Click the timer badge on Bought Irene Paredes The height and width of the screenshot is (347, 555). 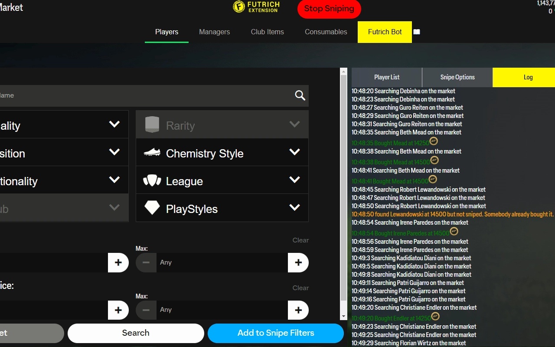pos(454,232)
